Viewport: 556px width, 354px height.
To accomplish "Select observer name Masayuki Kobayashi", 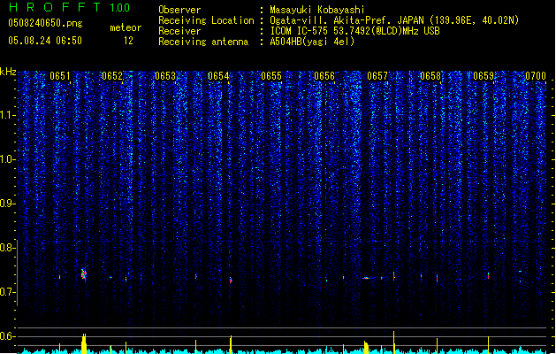I will pyautogui.click(x=317, y=10).
